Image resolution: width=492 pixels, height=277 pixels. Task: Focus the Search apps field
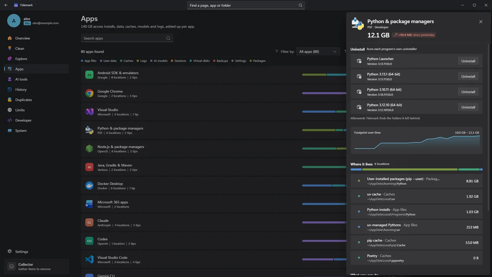pos(127,38)
